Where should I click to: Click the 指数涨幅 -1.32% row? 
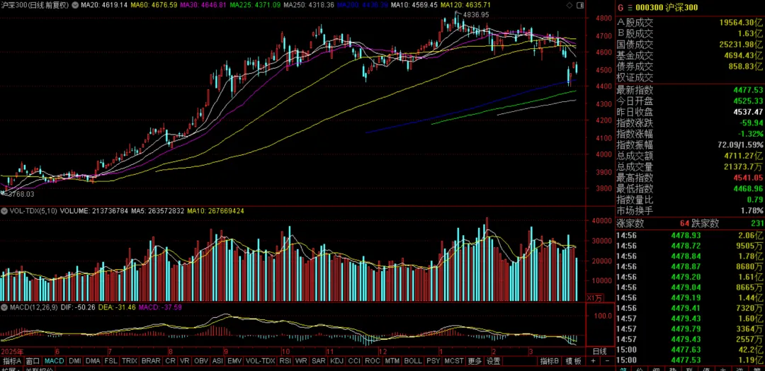pos(690,134)
